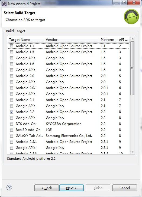Click the help question mark icon
The image size is (142, 197).
(9, 188)
